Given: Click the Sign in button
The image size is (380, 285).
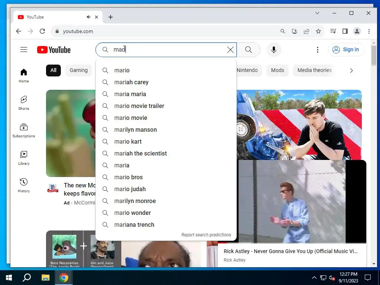Looking at the screenshot, I should click(346, 50).
